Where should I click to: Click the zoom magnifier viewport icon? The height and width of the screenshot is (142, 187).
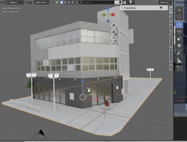(114, 26)
